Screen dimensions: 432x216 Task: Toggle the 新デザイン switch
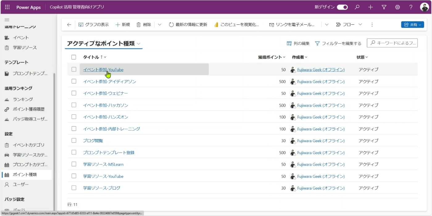pos(342,7)
